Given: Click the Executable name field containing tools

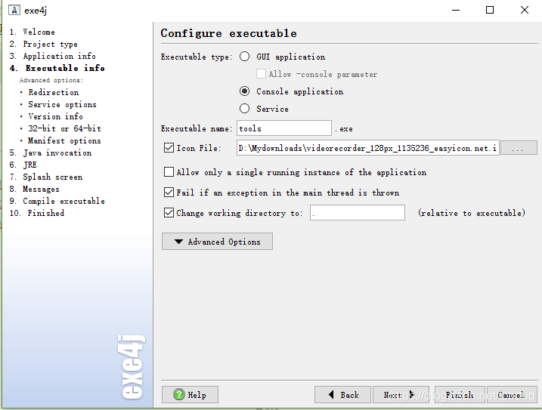Looking at the screenshot, I should tap(284, 128).
